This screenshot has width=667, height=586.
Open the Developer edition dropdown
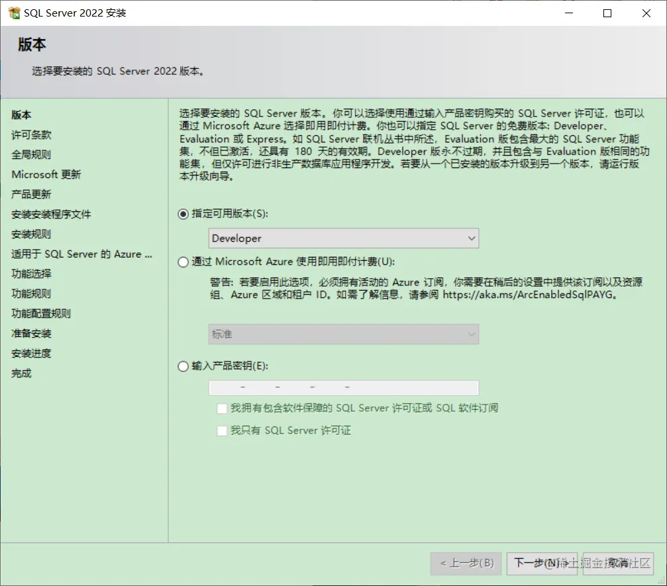click(x=344, y=238)
